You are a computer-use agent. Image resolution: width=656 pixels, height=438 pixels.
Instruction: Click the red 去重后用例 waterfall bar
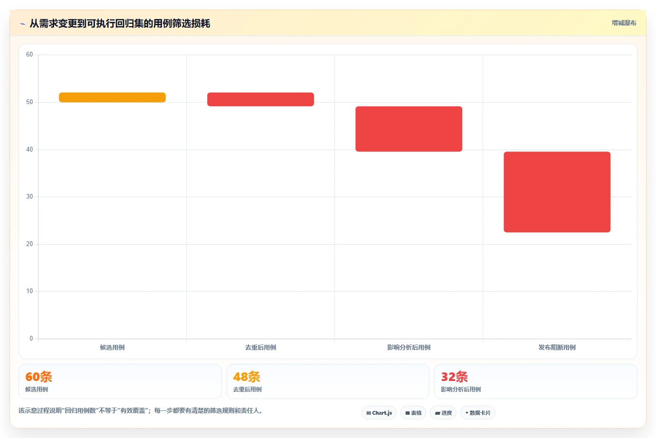[x=260, y=99]
